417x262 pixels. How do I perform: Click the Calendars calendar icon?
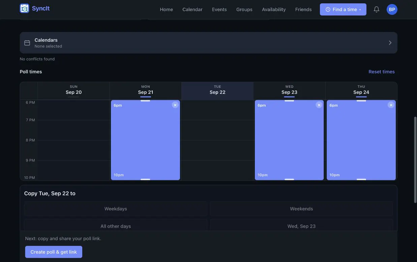(27, 43)
